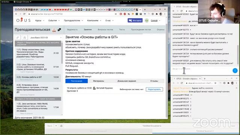Viewport: 240px width, 135px height.
Task: Expand the События menu
Action: [x=54, y=21]
